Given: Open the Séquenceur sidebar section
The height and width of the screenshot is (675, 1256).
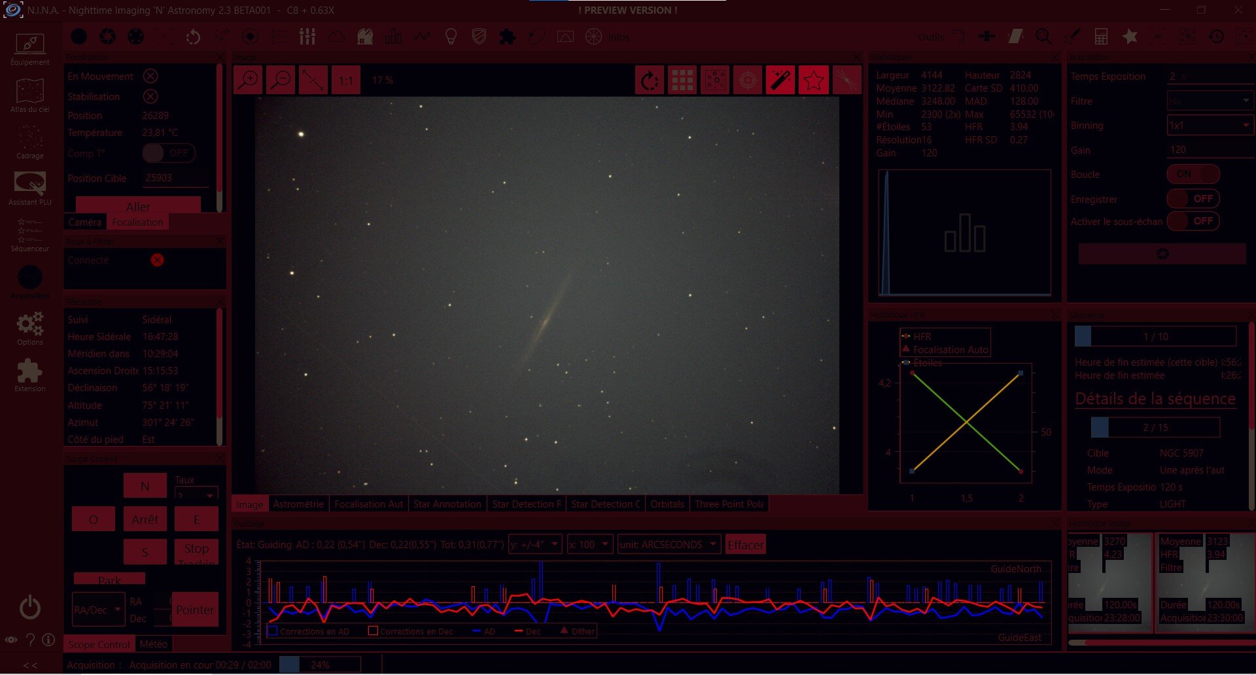Looking at the screenshot, I should point(29,235).
